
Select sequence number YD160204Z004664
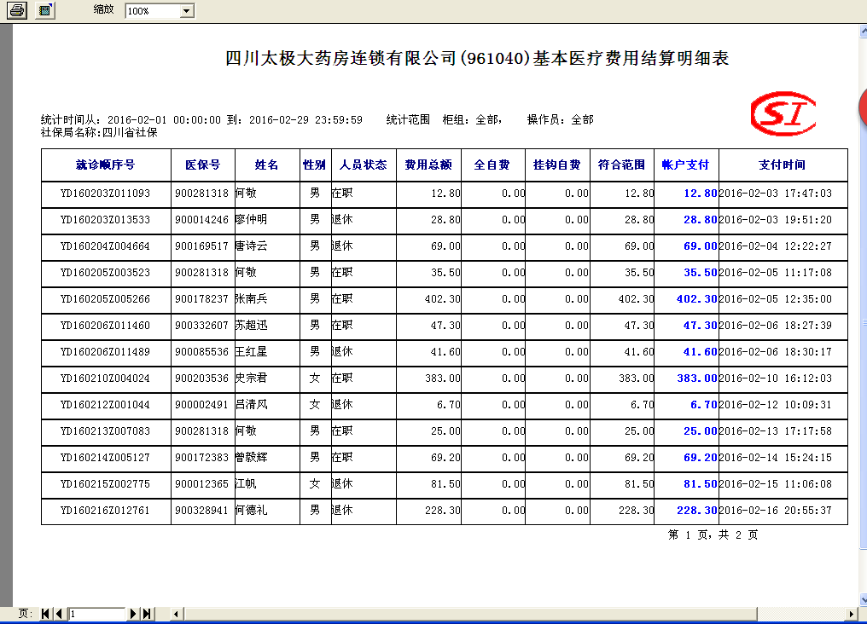(105, 246)
